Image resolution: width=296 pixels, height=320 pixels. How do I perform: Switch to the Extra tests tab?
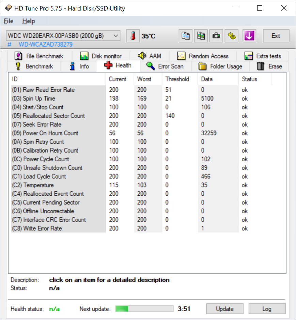pyautogui.click(x=263, y=56)
